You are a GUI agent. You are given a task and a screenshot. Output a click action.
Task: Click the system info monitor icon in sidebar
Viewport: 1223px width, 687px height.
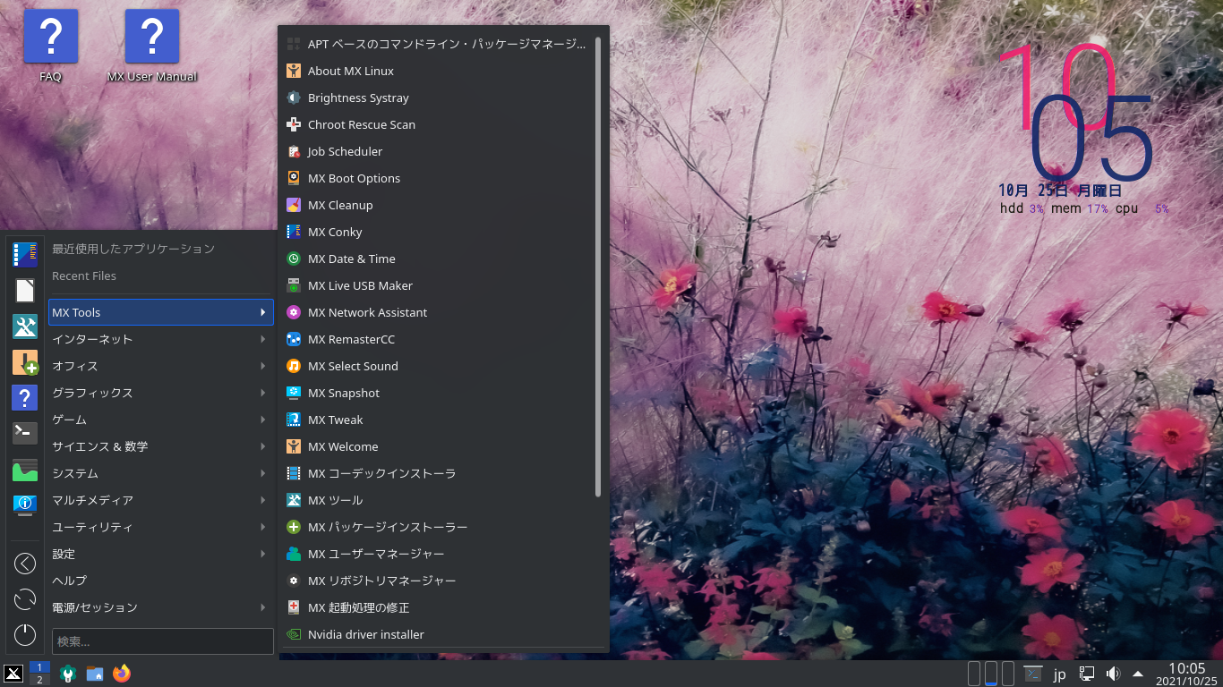click(25, 505)
